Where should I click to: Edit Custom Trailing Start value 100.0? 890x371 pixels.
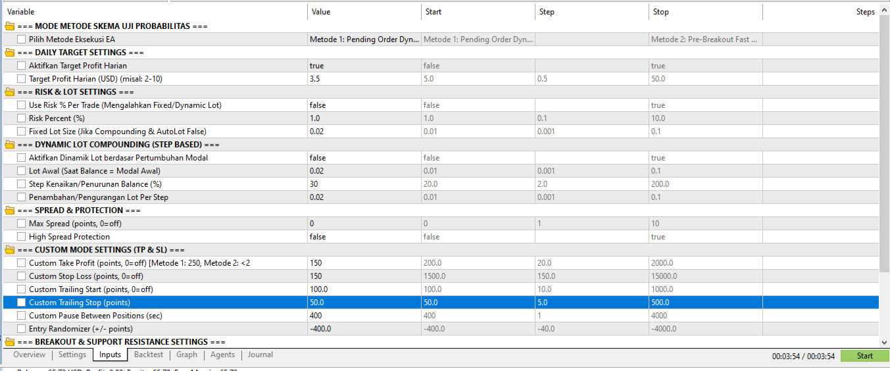[x=364, y=289]
